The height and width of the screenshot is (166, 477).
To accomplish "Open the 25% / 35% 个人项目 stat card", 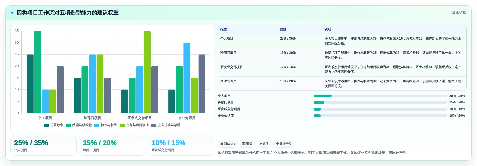I will [x=43, y=146].
